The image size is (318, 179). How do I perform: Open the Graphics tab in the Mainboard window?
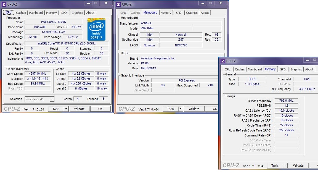point(192,13)
